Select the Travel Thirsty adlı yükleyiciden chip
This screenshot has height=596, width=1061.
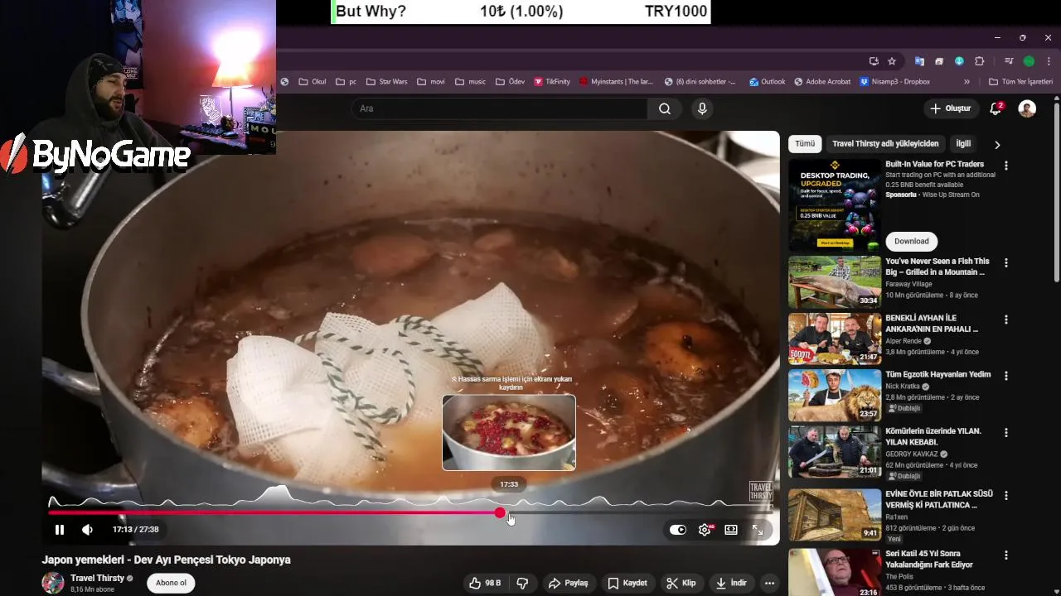pos(885,143)
